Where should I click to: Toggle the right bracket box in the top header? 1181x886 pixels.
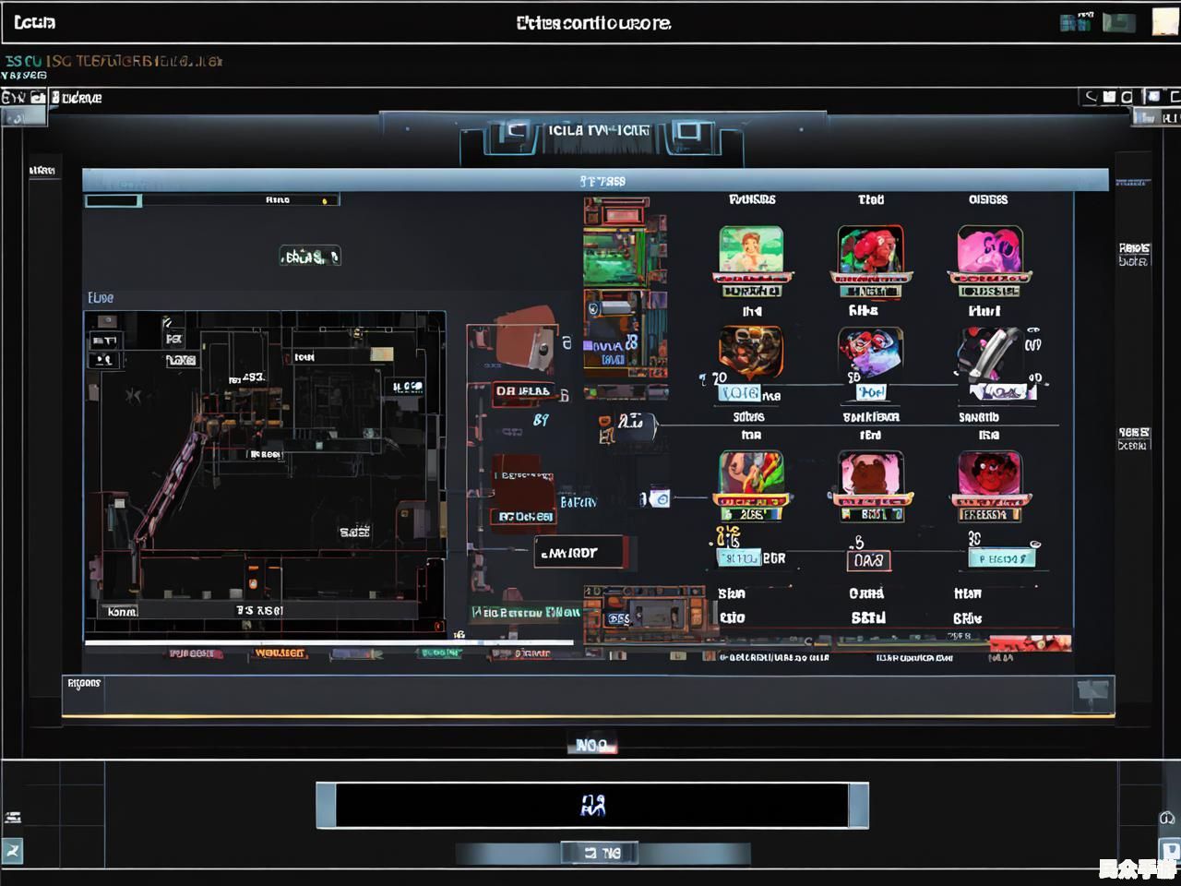[689, 132]
